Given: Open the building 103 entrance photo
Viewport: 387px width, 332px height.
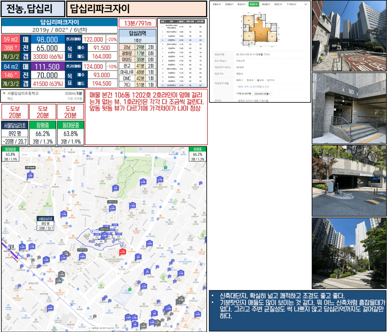Looking at the screenshot, I should point(349,108).
